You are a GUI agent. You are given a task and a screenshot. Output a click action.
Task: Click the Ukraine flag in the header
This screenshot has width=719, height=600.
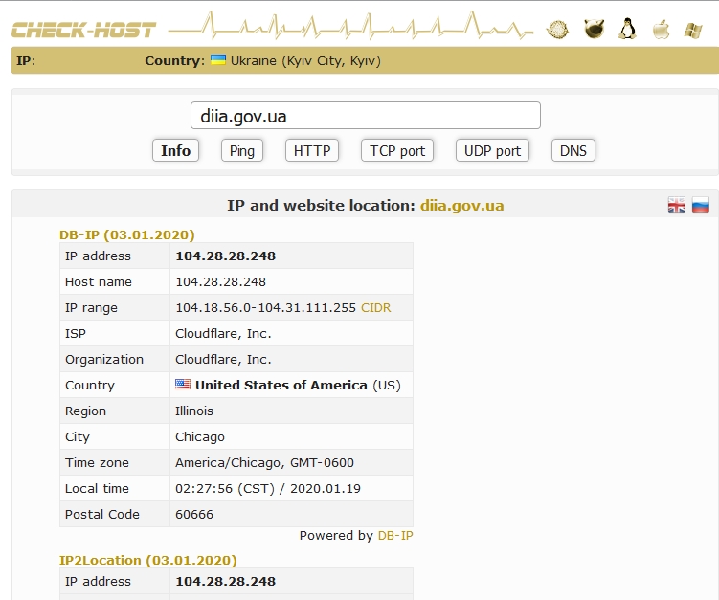pyautogui.click(x=218, y=60)
